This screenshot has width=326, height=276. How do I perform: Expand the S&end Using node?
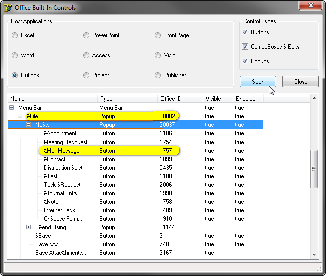pos(29,227)
